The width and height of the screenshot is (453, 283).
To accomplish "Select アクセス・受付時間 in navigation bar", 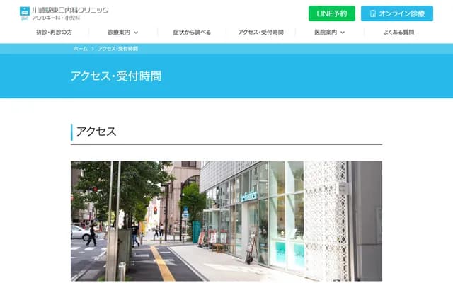I will click(x=260, y=32).
